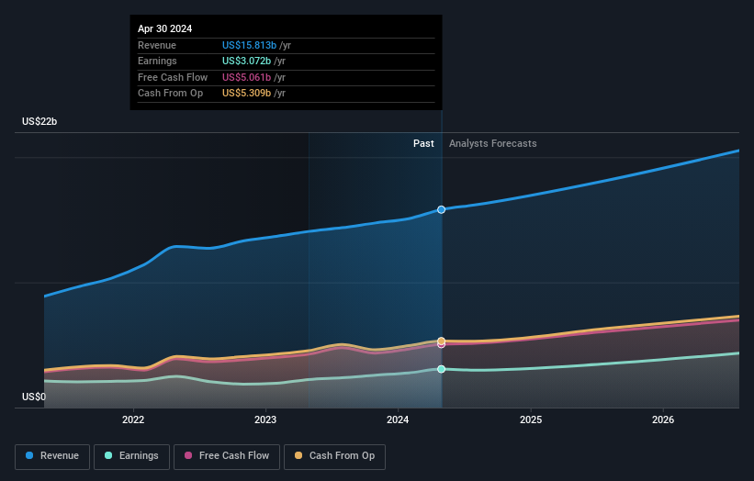Select the 2025 x-axis label
The height and width of the screenshot is (481, 754).
[x=531, y=420]
